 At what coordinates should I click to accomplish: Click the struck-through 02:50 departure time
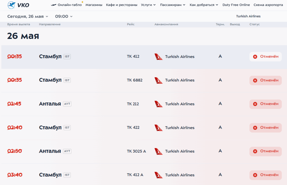[x=15, y=151]
